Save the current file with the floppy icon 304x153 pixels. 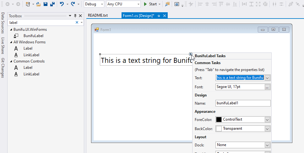[x=45, y=4]
